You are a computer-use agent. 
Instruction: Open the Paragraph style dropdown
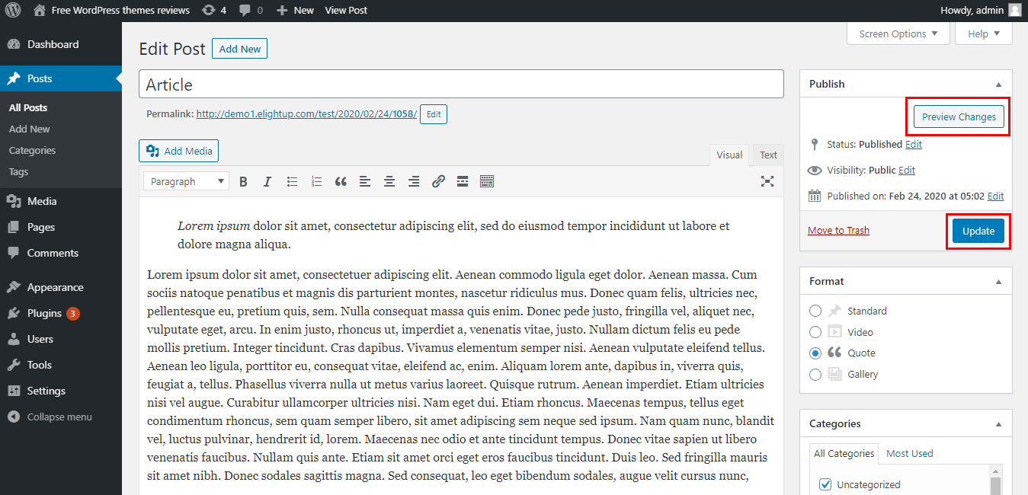point(185,180)
